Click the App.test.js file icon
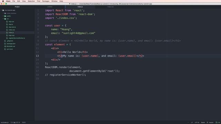Screen dimensions: 221x124 click(7, 27)
